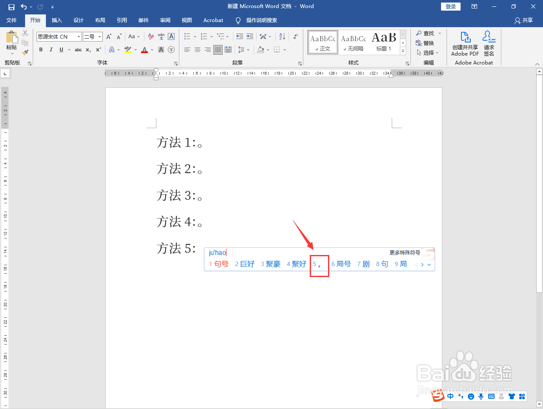543x409 pixels.
Task: Click the 共享 share button
Action: (523, 20)
